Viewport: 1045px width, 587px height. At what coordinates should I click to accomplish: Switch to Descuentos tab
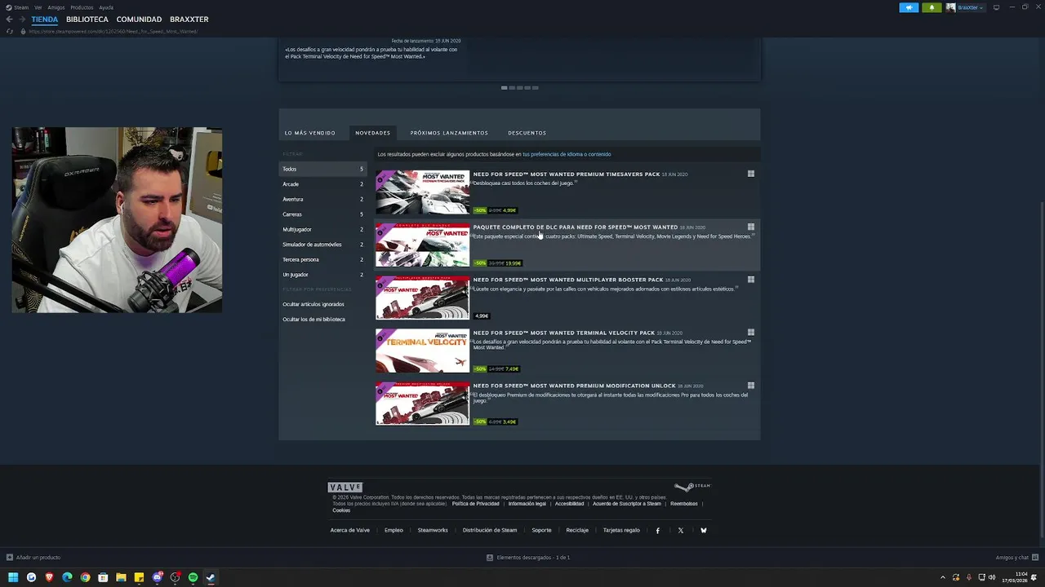coord(527,133)
